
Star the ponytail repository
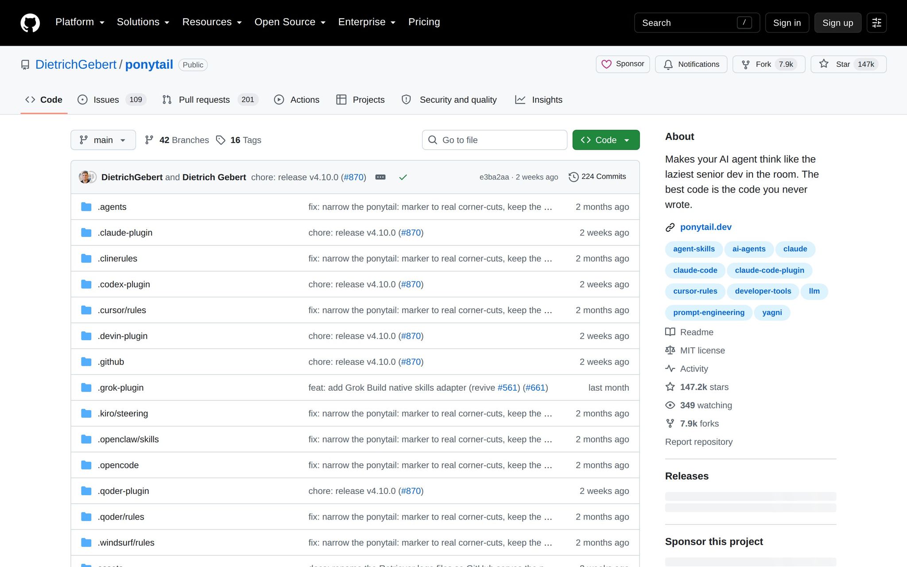coord(849,64)
